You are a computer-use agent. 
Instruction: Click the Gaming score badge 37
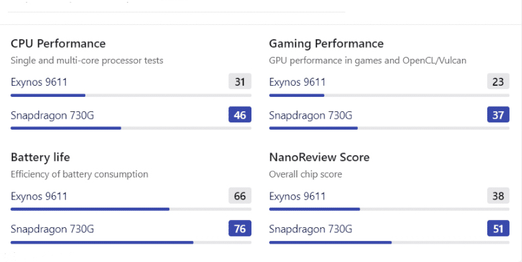[498, 115]
